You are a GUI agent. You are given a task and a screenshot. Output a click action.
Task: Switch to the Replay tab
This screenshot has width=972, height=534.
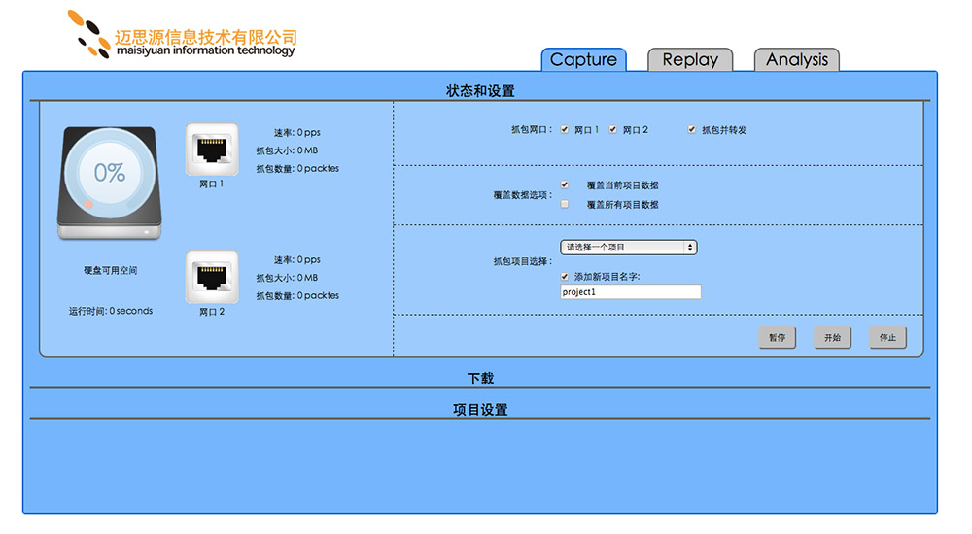[690, 60]
